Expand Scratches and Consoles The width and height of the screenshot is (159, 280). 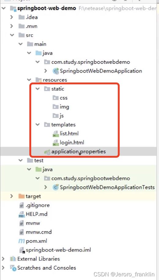3,268
